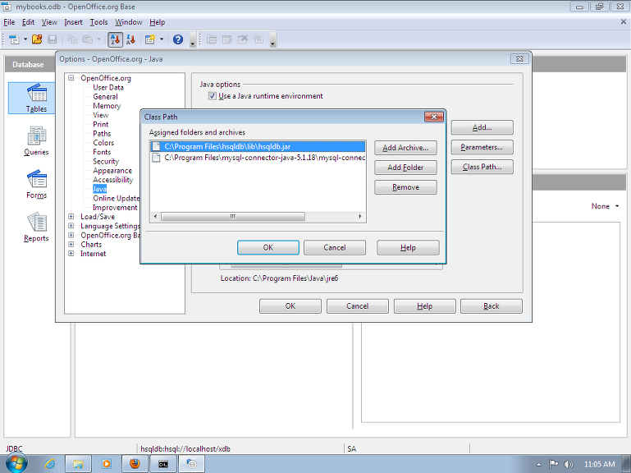
Task: Switch to Firefox in taskbar
Action: tap(135, 464)
